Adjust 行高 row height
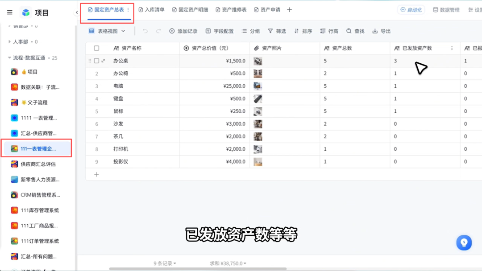Screen dimensions: 482x271 pos(329,31)
